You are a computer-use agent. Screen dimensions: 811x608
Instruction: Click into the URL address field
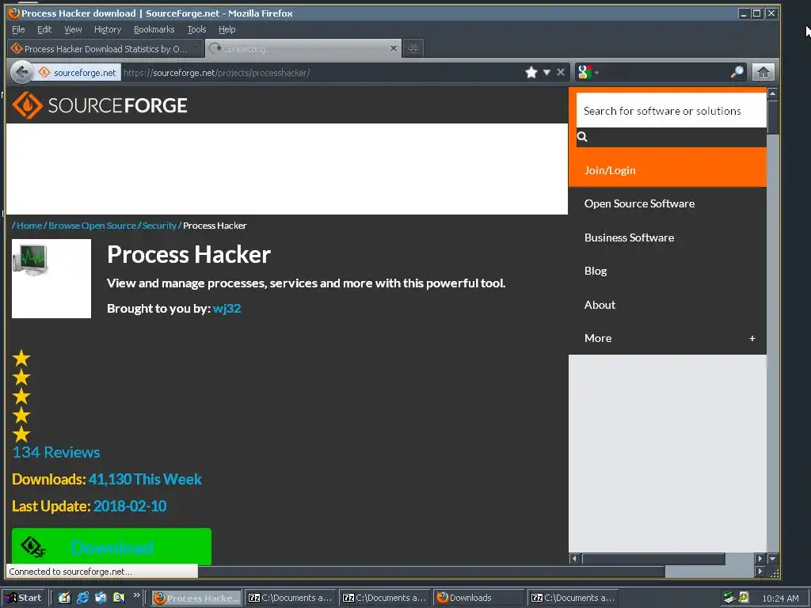coord(321,72)
